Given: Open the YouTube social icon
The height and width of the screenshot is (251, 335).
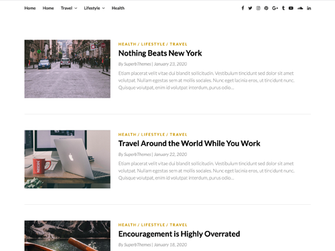Looking at the screenshot, I should [x=291, y=8].
